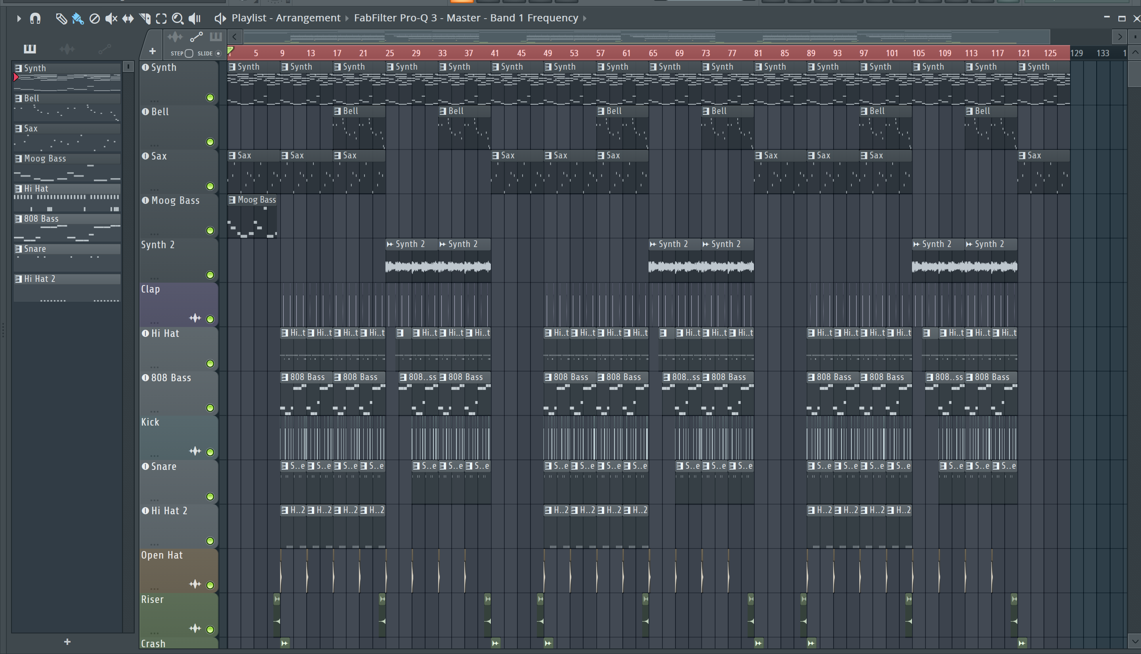
Task: Mute the Synth track using green light
Action: pos(210,97)
